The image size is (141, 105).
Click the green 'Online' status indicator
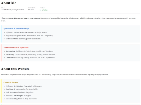(x=44, y=10)
